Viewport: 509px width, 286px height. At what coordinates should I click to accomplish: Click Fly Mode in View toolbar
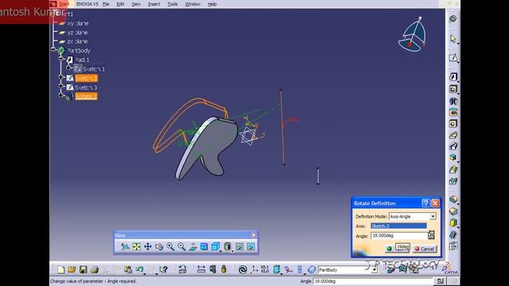pos(125,247)
